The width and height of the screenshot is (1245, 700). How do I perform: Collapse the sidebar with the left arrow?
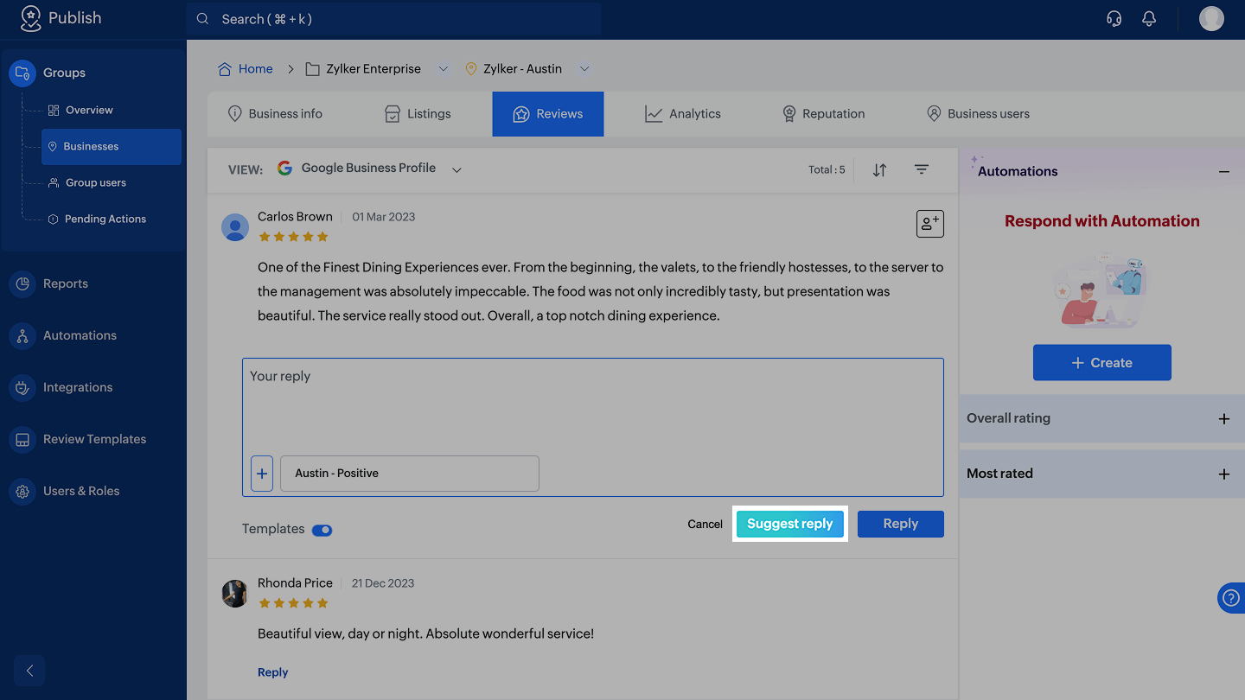pyautogui.click(x=29, y=671)
